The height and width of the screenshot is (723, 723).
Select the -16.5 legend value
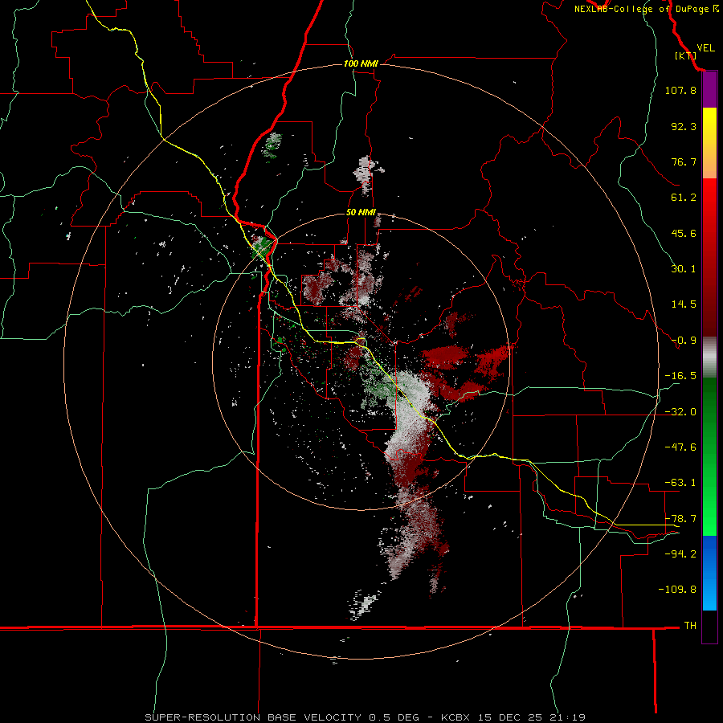[680, 376]
